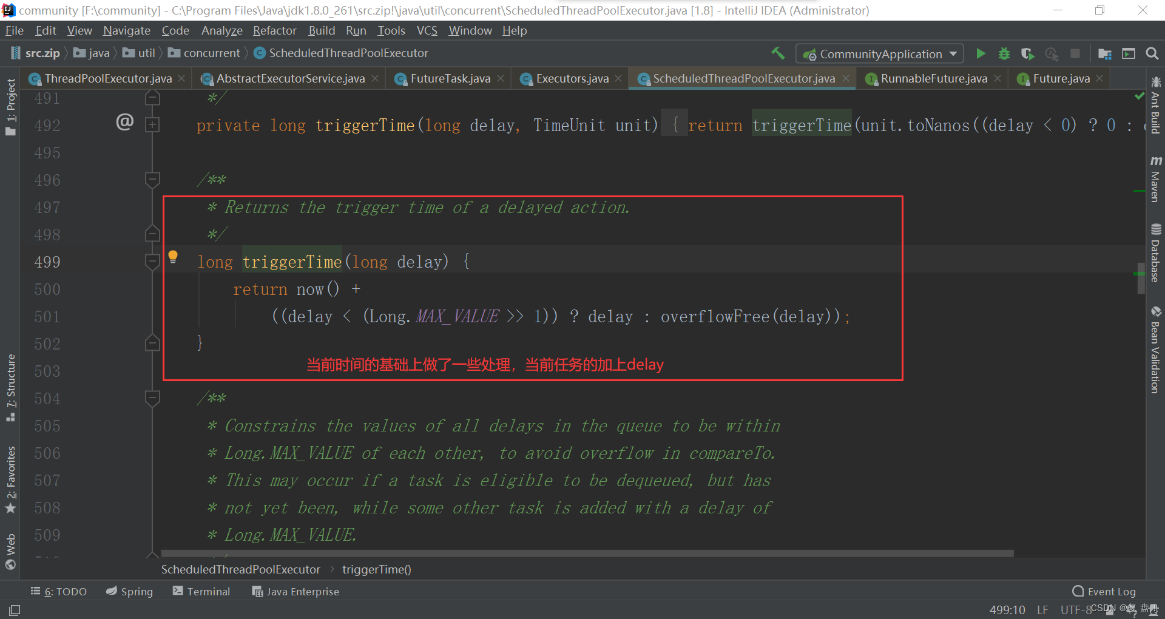1165x619 pixels.
Task: Open the run configuration dropdown CommunityApplication
Action: click(880, 54)
